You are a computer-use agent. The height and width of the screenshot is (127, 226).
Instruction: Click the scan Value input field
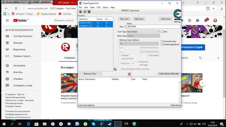(154, 27)
